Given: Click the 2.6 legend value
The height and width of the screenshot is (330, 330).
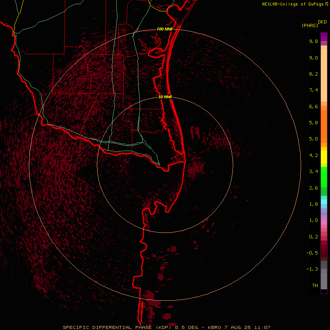Looking at the screenshot, I should tap(313, 188).
